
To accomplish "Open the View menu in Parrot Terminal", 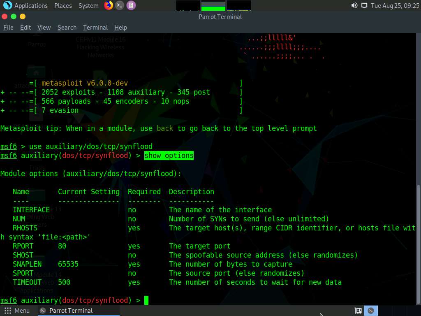I will tap(44, 28).
